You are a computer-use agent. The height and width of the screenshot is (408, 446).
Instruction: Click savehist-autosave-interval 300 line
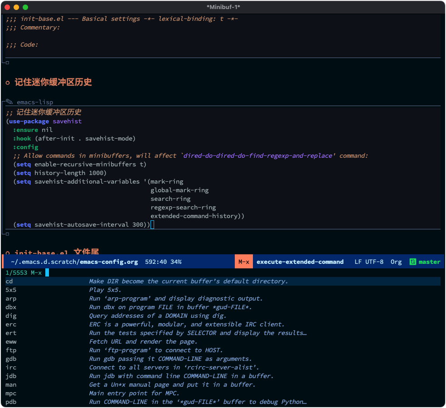(82, 225)
